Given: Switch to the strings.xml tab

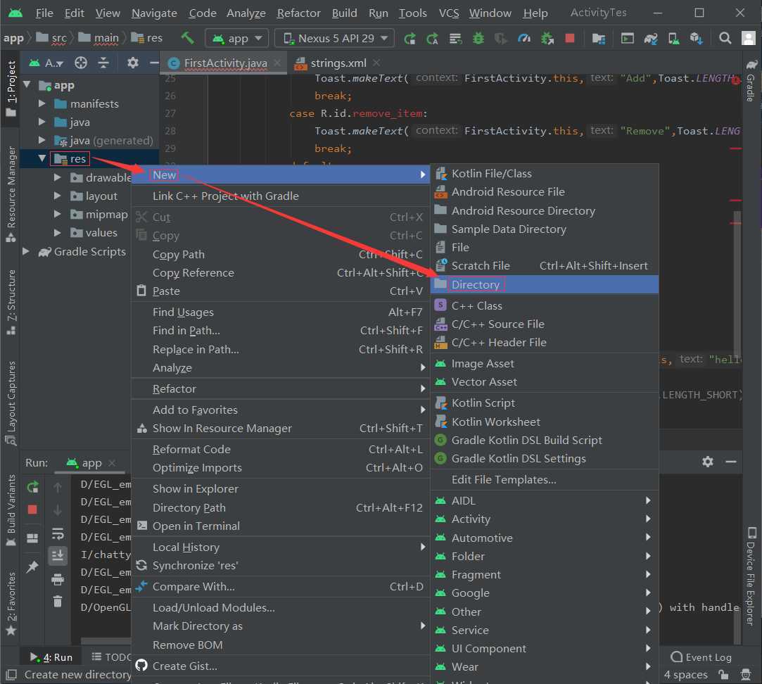Looking at the screenshot, I should click(x=338, y=63).
